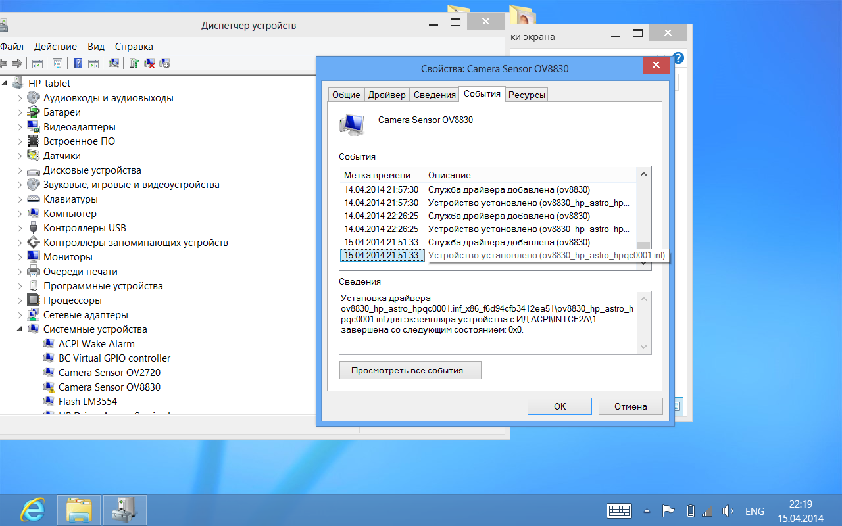Viewport: 842px width, 526px height.
Task: Open the Действие menu
Action: (55, 47)
